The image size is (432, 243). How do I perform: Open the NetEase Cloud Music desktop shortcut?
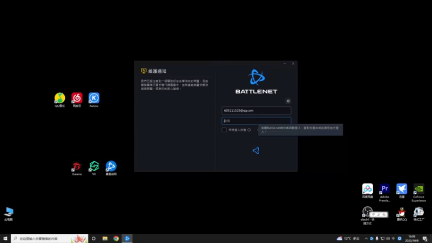click(77, 100)
